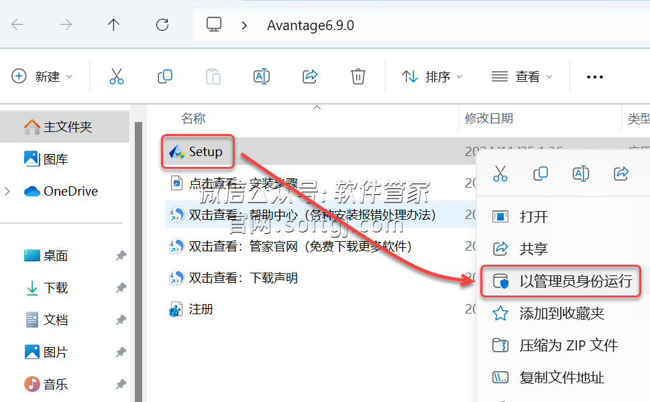Unpin 图片 via its pin icon

coord(121,352)
